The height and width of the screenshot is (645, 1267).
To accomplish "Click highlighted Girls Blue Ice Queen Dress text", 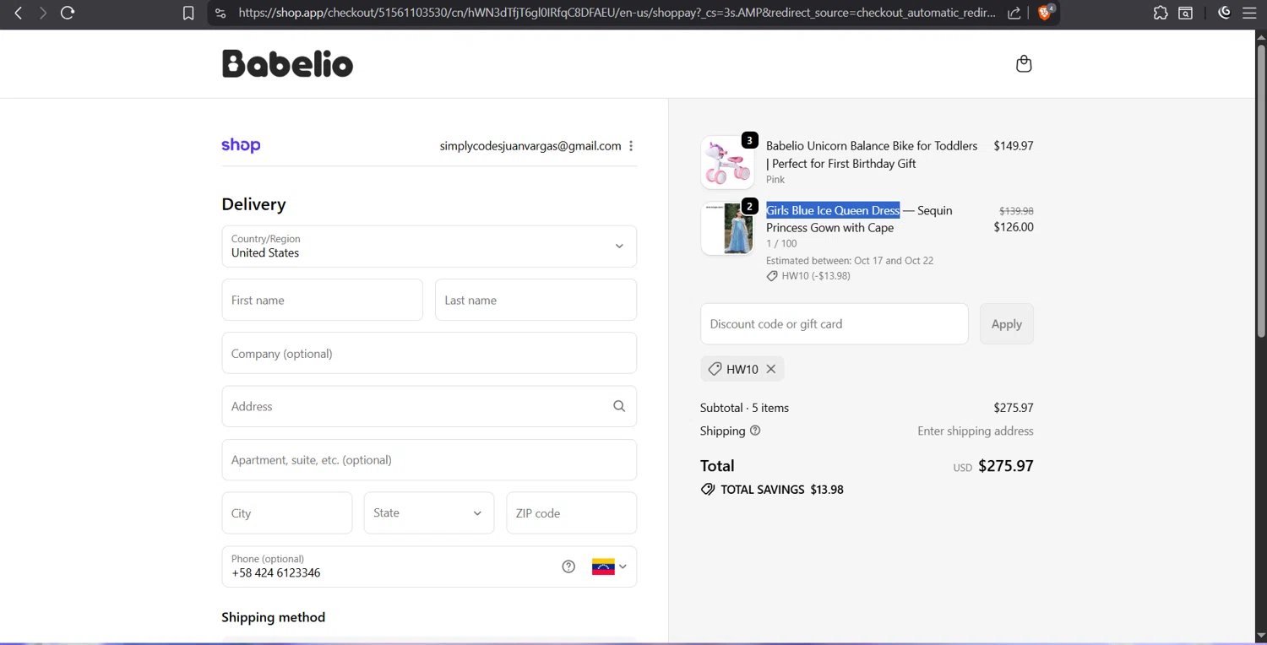I will tap(833, 210).
